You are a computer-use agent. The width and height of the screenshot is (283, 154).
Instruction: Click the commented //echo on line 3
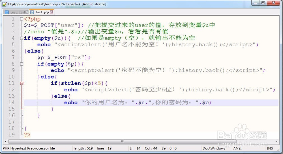pos(34,32)
